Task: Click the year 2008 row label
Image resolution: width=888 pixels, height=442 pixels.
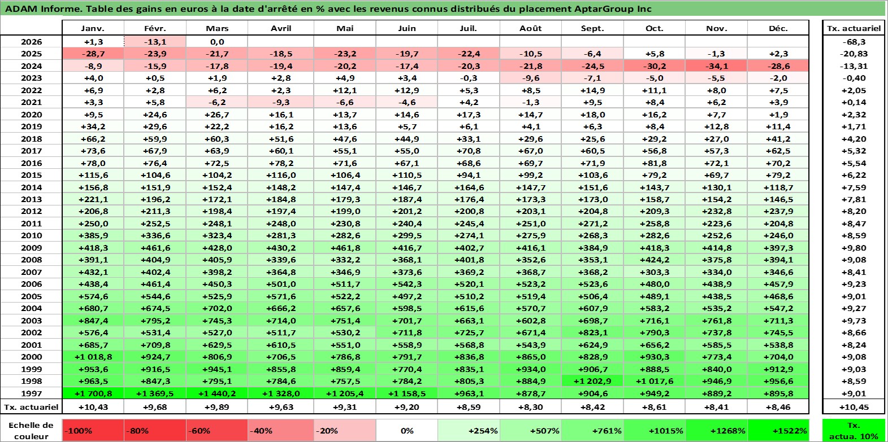Action: (31, 260)
